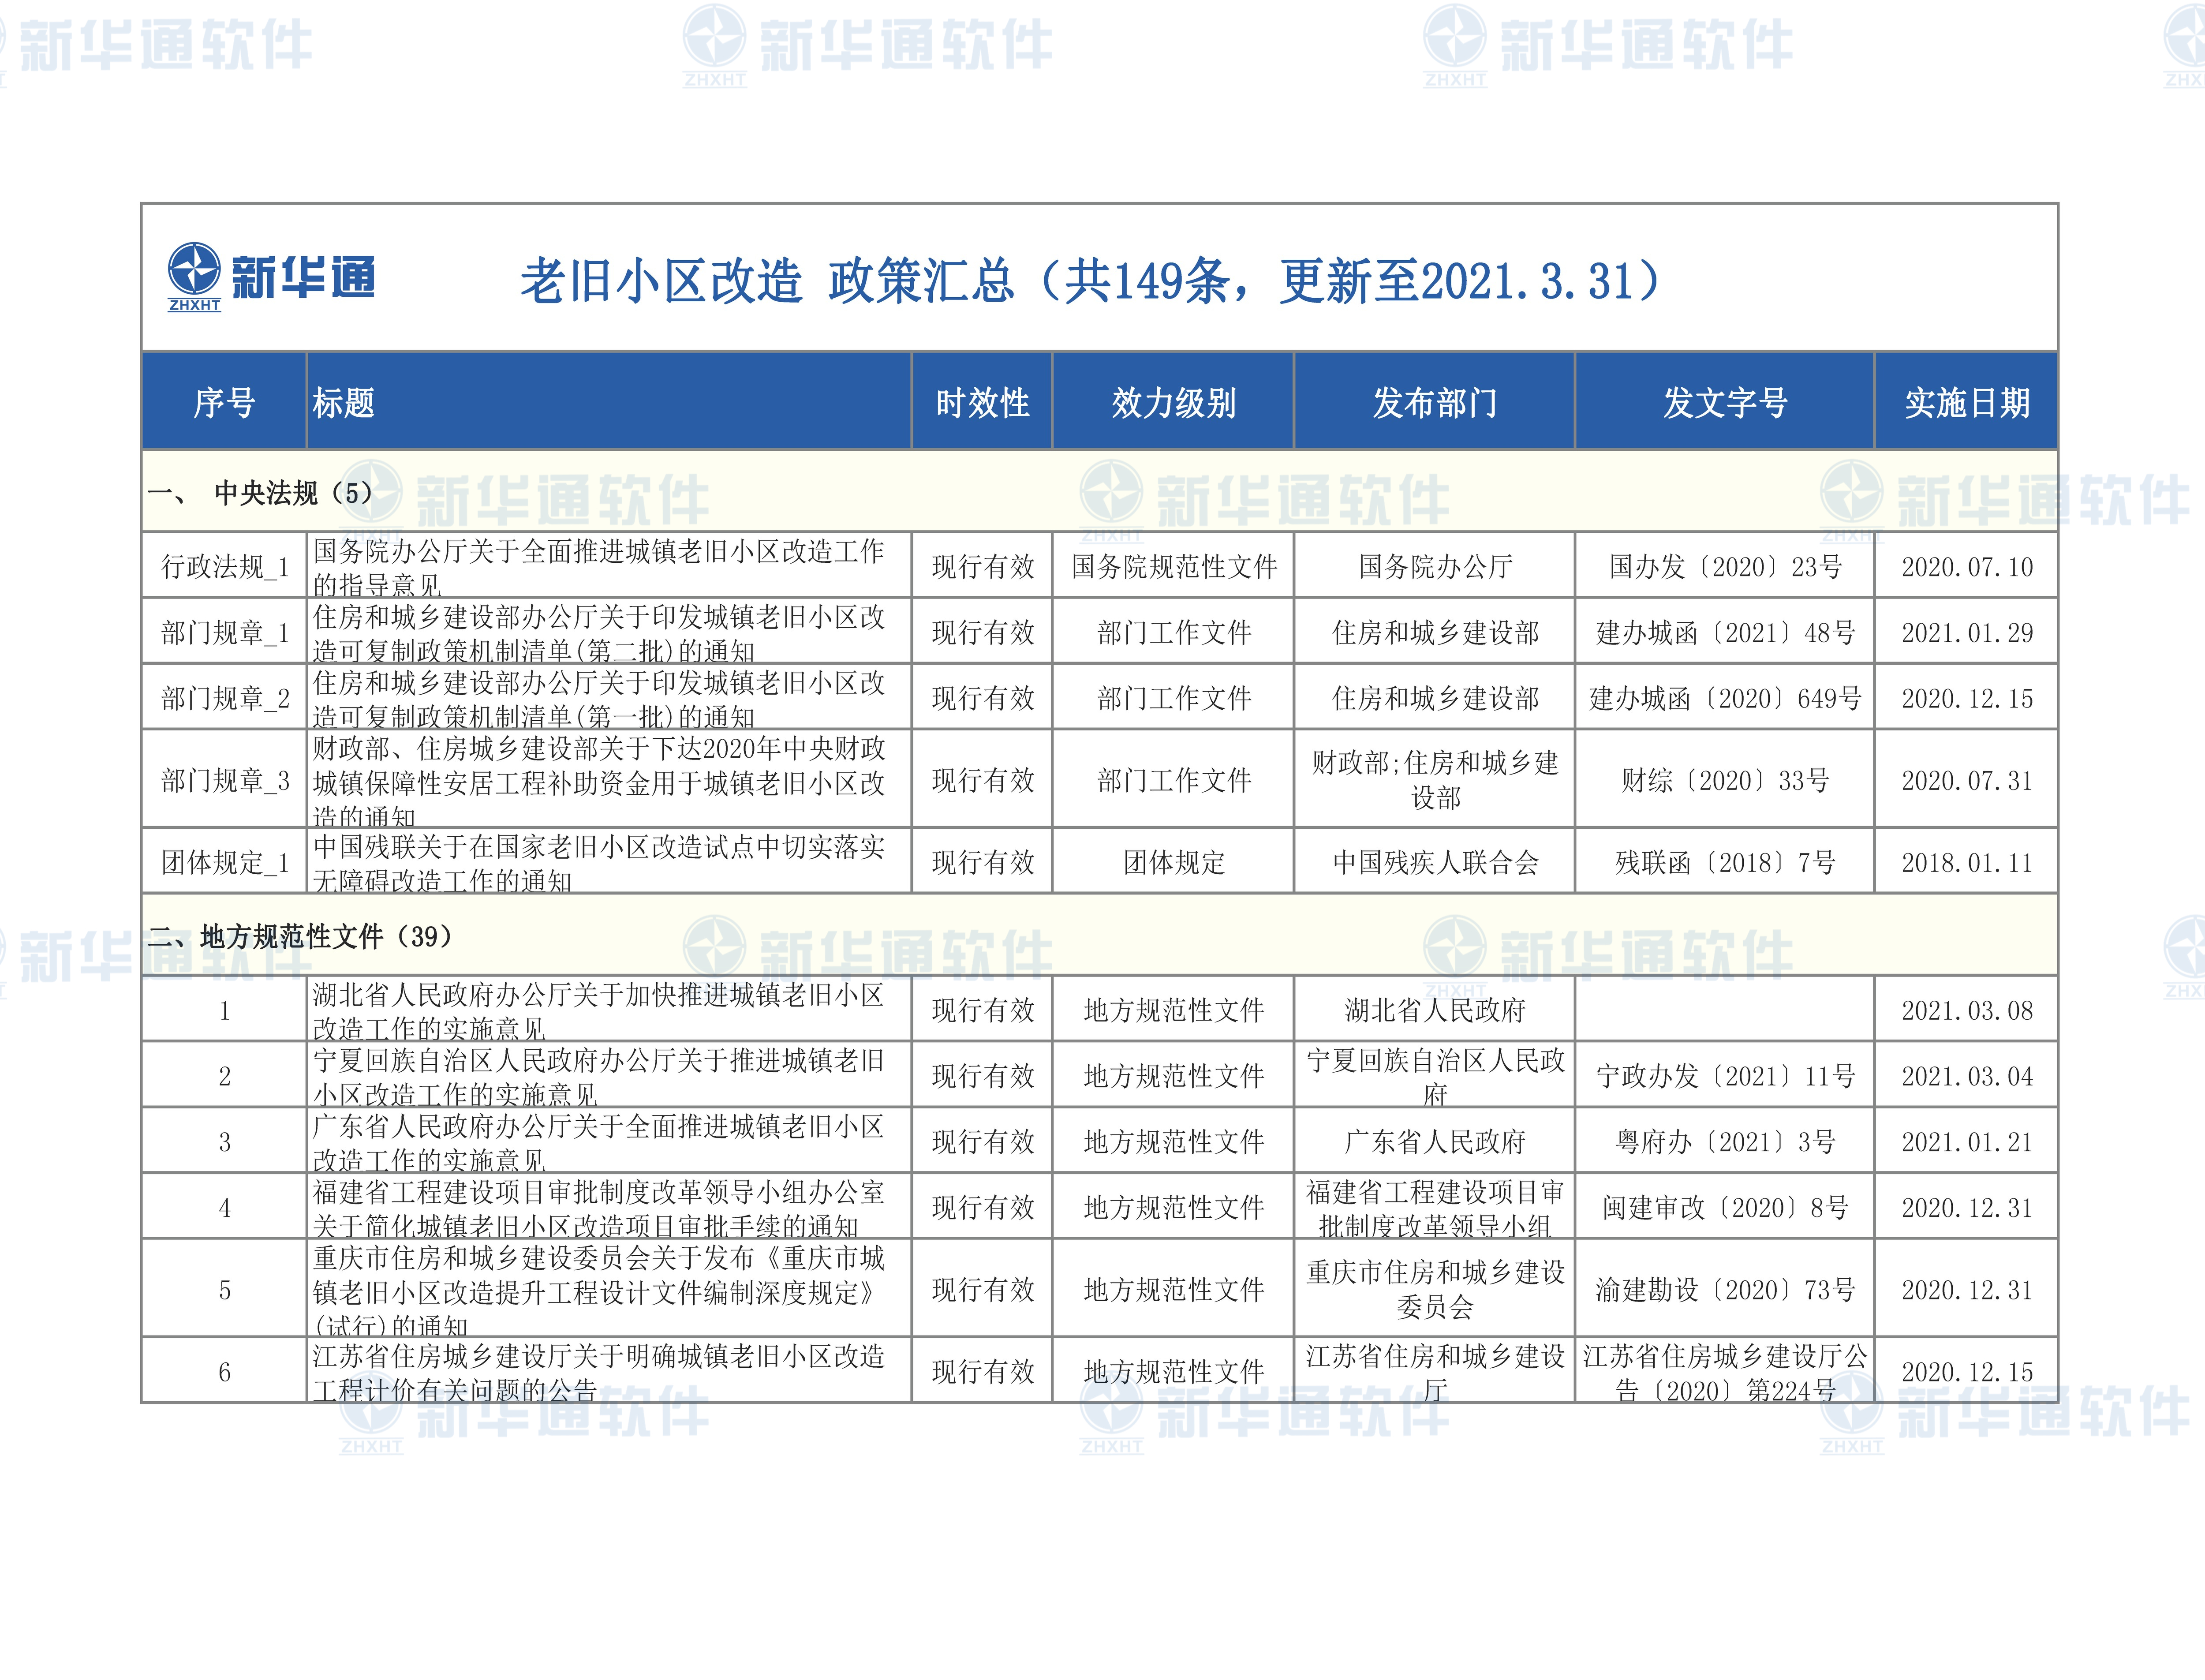Select the 序号 column header
Viewport: 2205px width, 1680px height.
click(x=224, y=402)
